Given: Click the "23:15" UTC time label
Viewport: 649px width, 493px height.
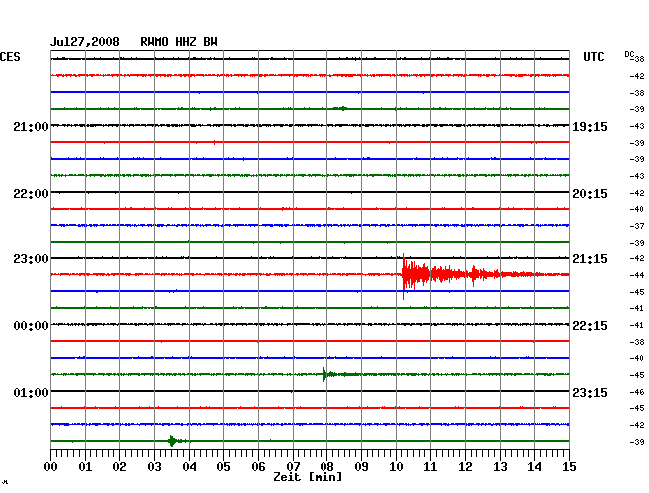Looking at the screenshot, I should pyautogui.click(x=590, y=392).
